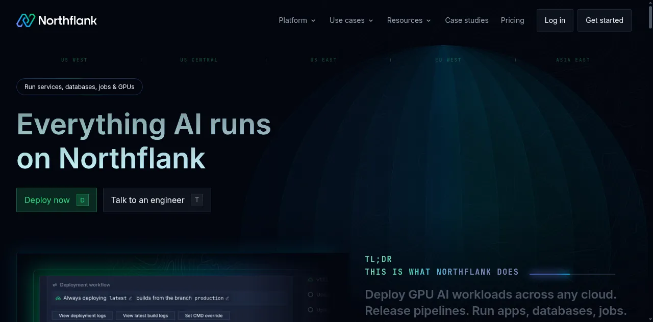Click the US CENTRAL region label
This screenshot has height=322, width=653.
point(199,60)
